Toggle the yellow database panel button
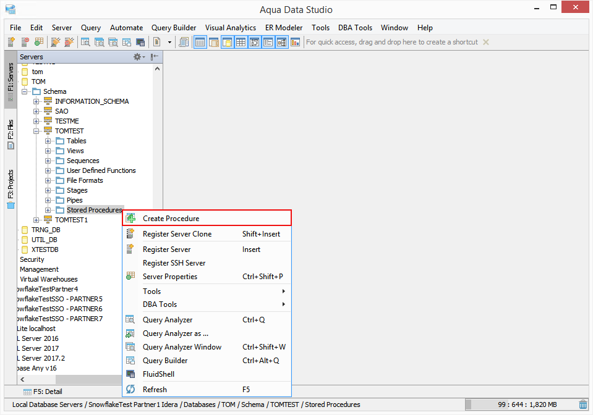 point(228,42)
